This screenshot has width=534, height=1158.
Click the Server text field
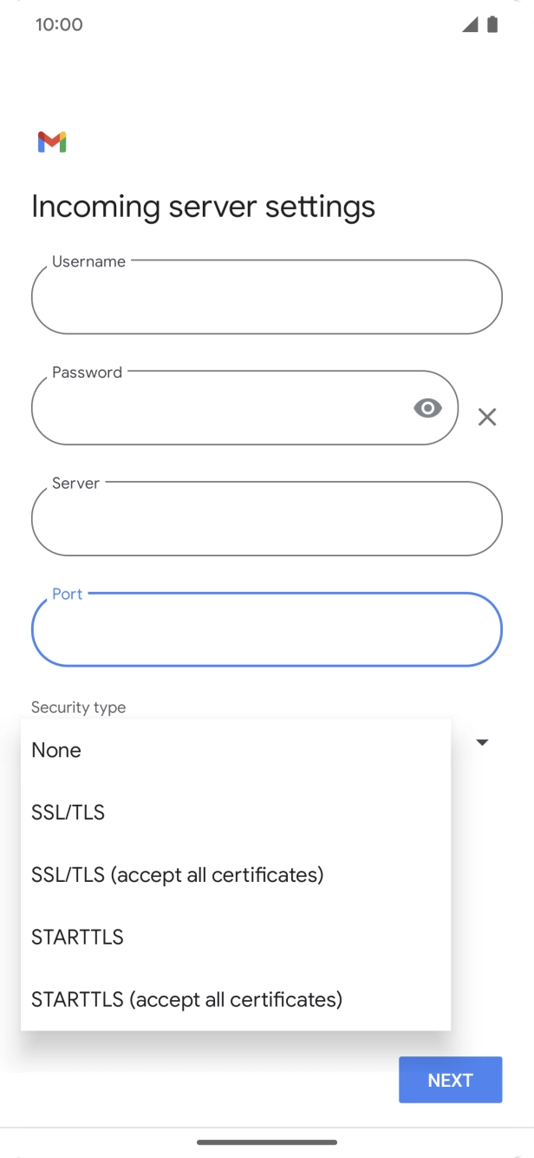(266, 520)
